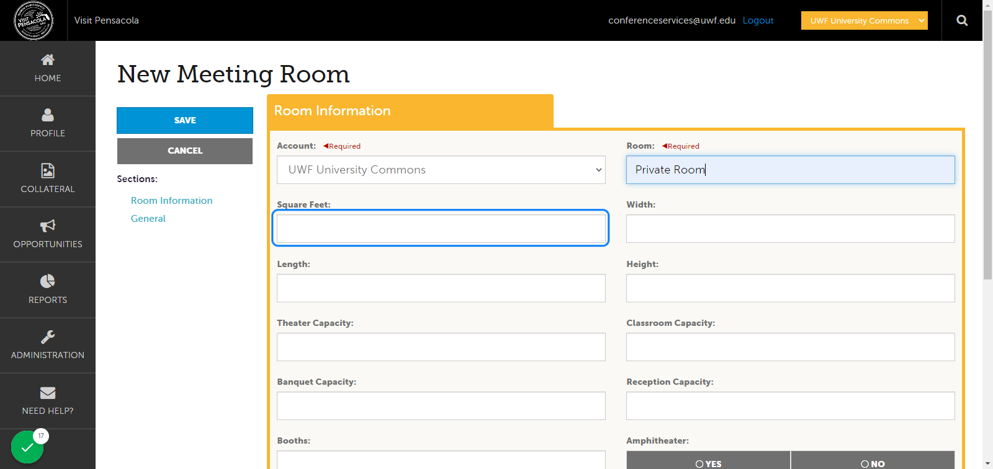Open the Reports pie chart icon
Viewport: 993px width, 469px height.
(48, 281)
